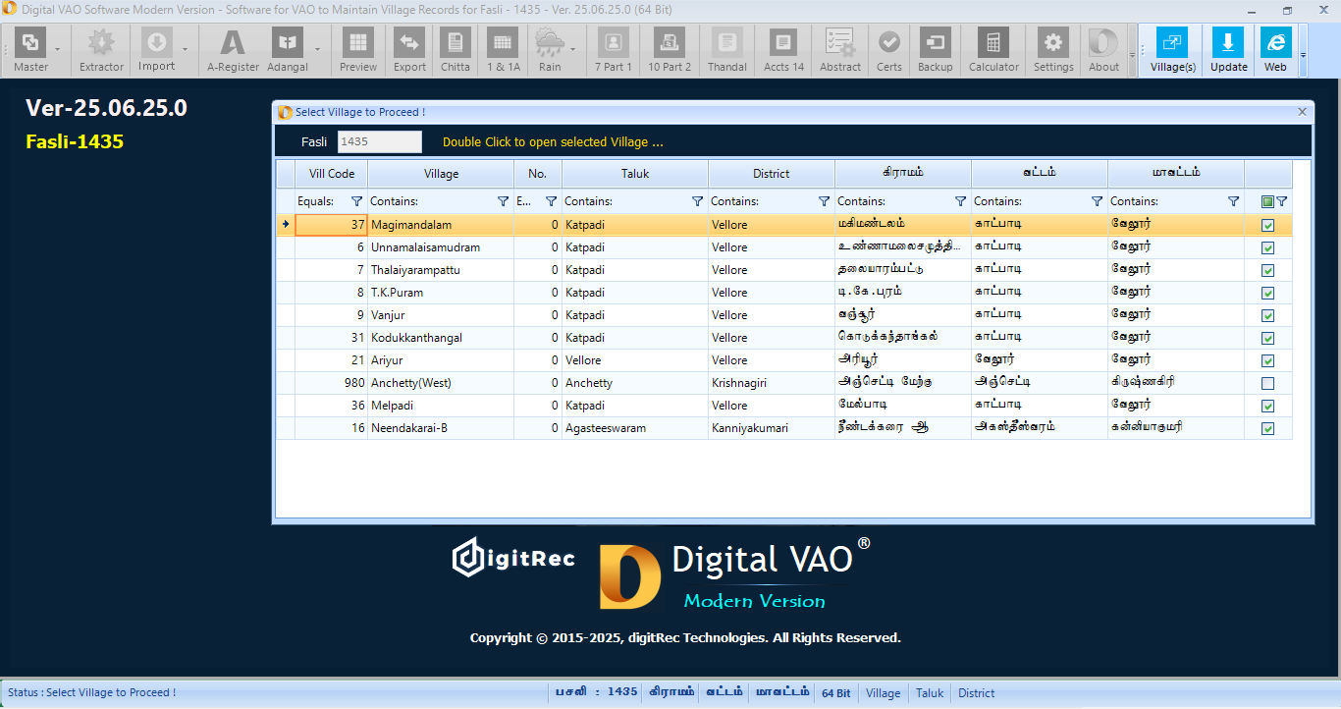Sort by the Vill Code column header
This screenshot has height=709, width=1341.
[332, 174]
